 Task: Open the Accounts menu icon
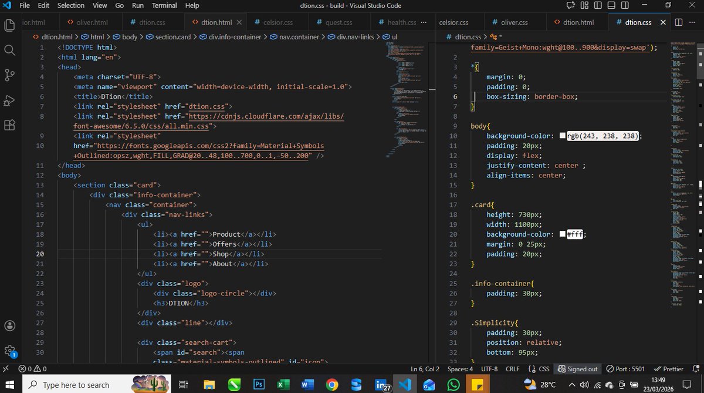click(9, 325)
